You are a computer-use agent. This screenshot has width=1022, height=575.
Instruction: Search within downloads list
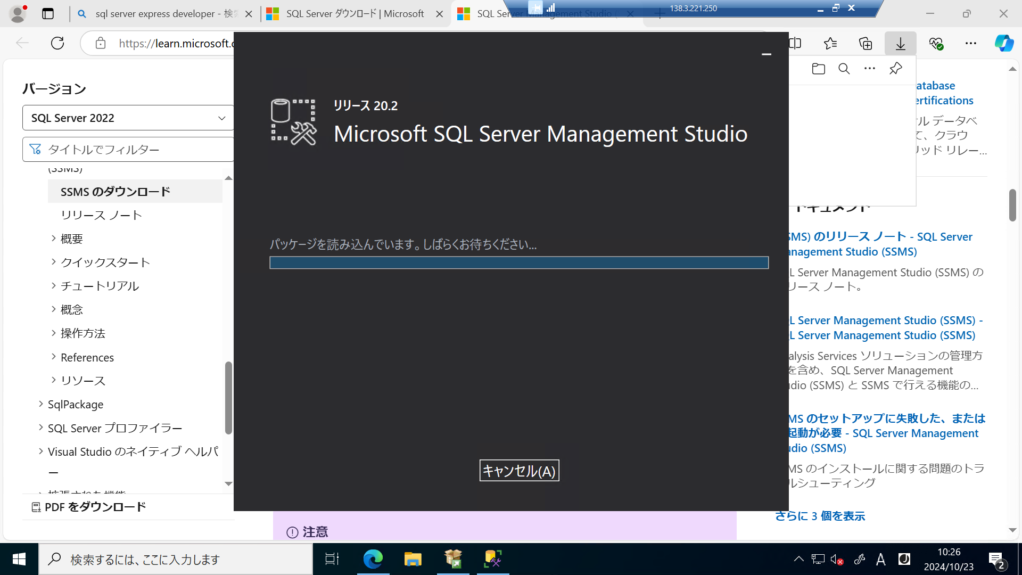844,69
